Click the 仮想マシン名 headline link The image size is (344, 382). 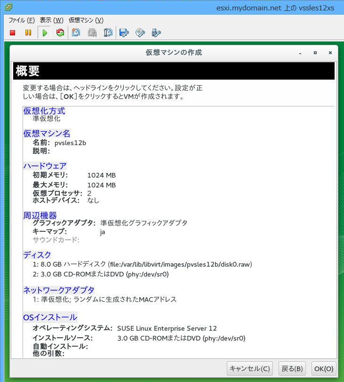click(47, 133)
